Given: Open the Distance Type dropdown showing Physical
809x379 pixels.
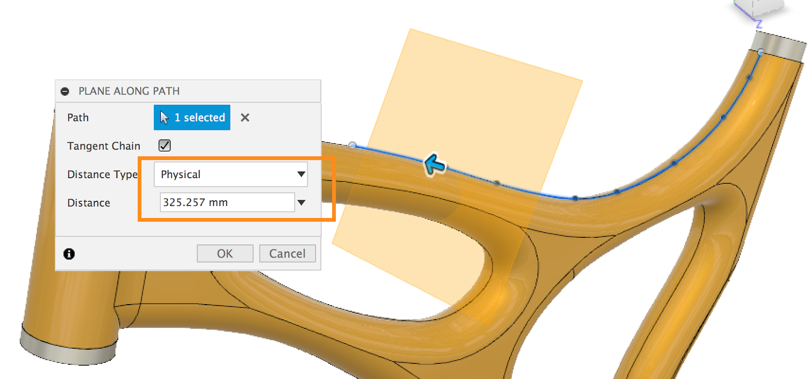Looking at the screenshot, I should coord(231,175).
